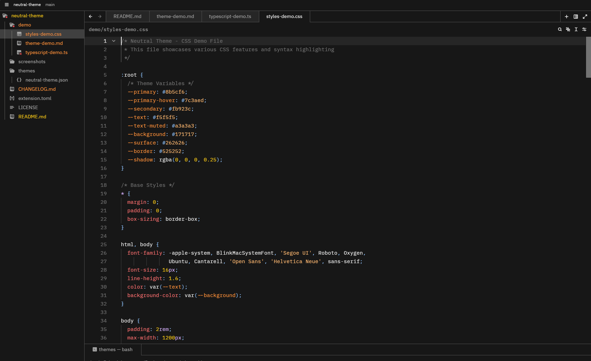This screenshot has width=591, height=361.
Task: Click the terminal icon in themes — bash tab
Action: [95, 349]
